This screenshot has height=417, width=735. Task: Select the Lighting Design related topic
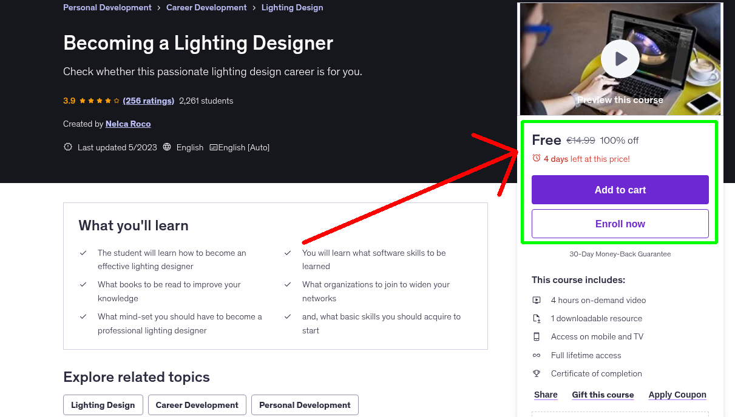coord(103,404)
